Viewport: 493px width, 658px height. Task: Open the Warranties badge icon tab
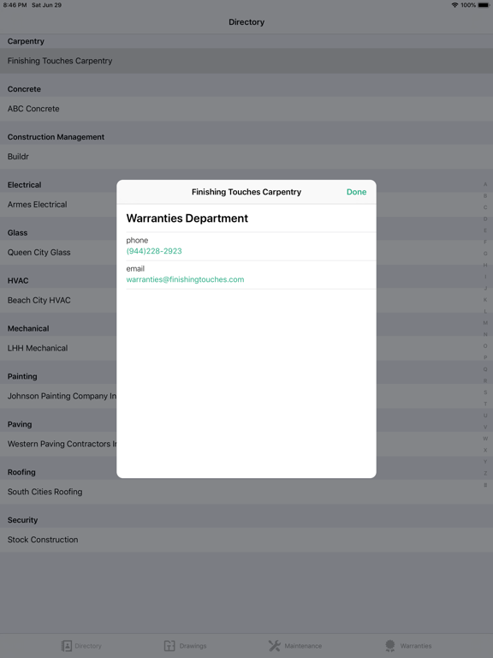point(390,646)
